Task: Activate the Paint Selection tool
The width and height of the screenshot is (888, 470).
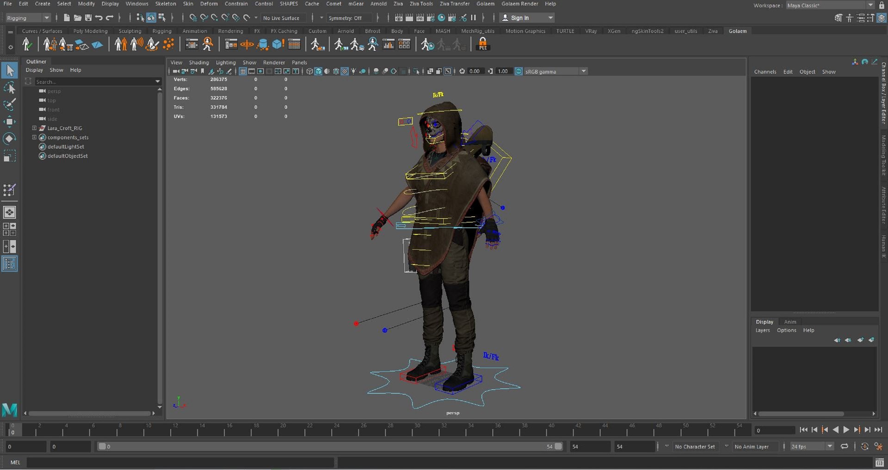Action: tap(10, 104)
